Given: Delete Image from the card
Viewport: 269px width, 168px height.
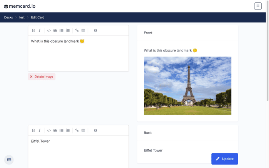Looking at the screenshot, I should (x=42, y=77).
